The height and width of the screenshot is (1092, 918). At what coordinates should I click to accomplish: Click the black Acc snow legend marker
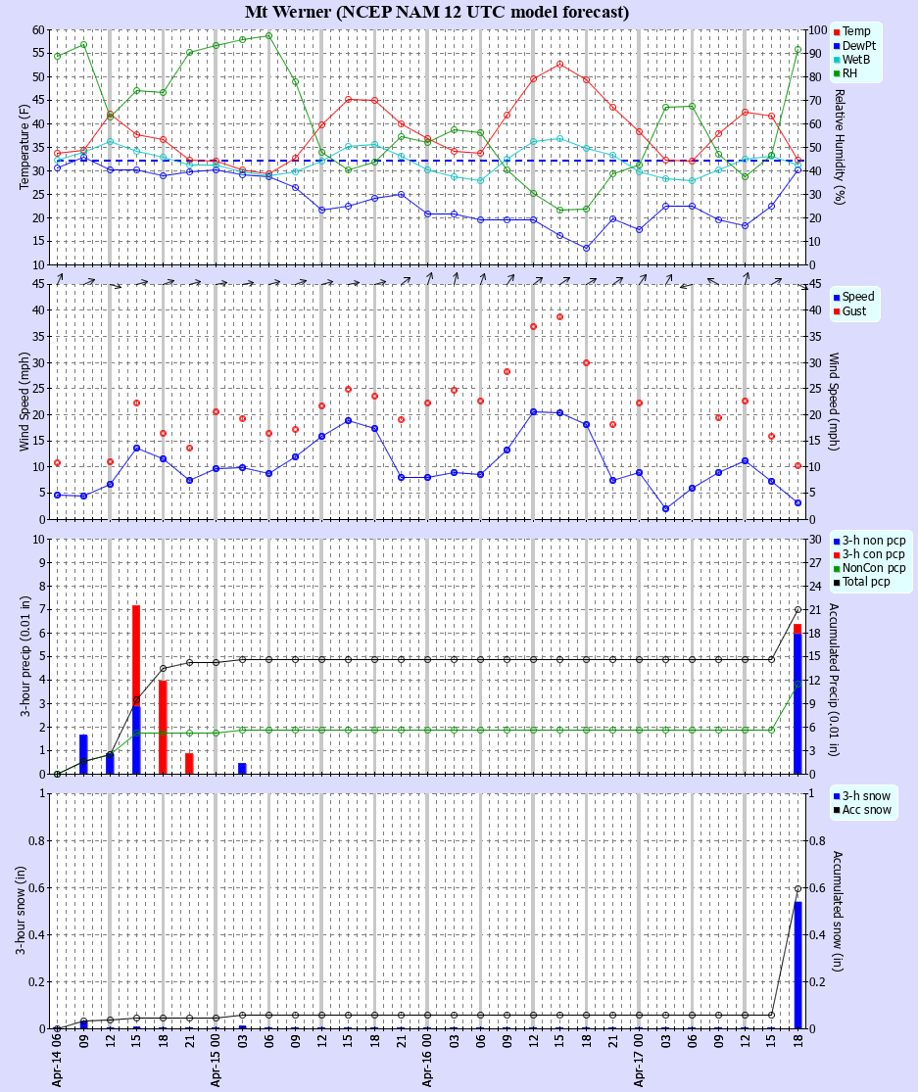point(836,808)
